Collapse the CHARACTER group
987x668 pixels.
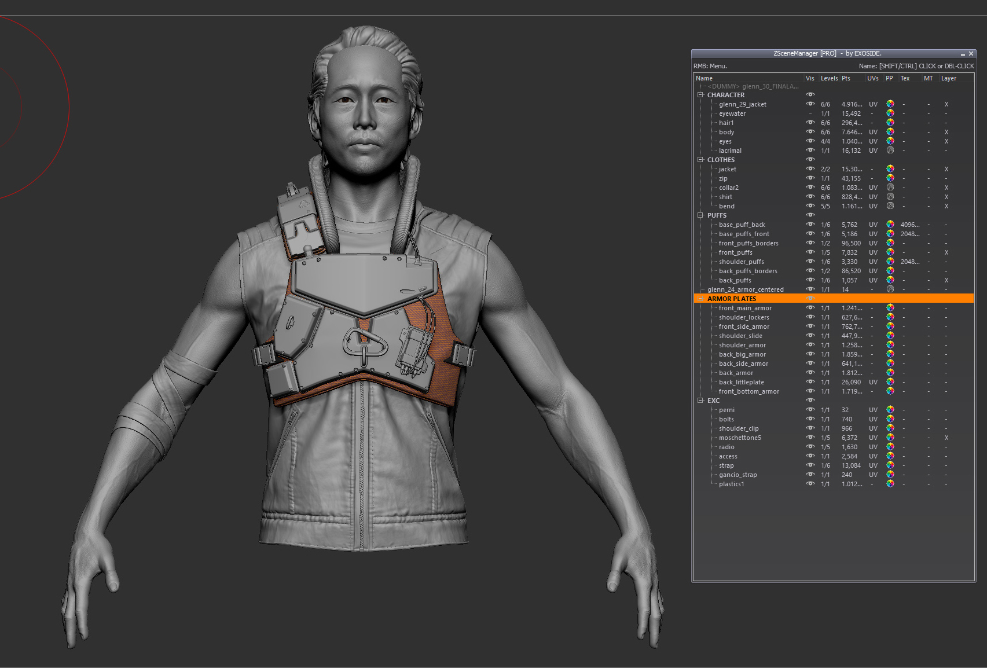click(700, 95)
